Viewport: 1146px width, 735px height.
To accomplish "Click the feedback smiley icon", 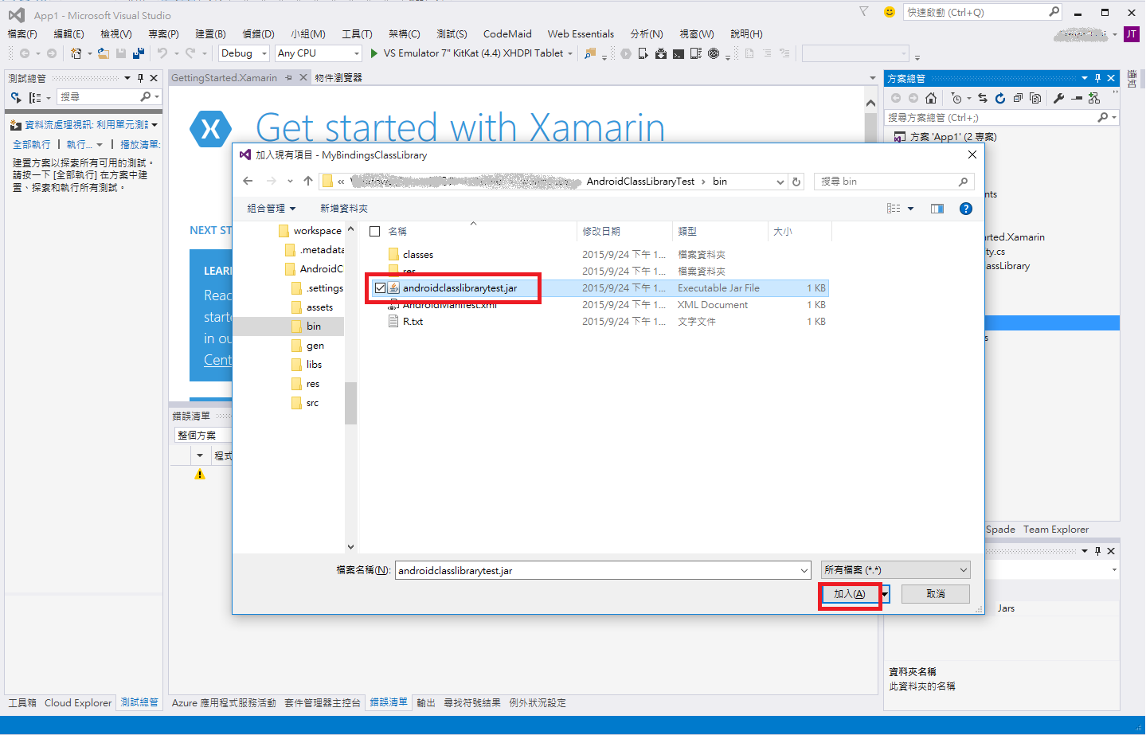I will coord(890,12).
